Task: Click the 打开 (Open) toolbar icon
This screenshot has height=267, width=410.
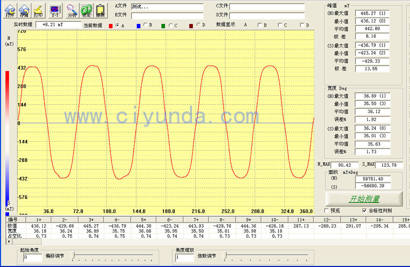Action: (10, 10)
